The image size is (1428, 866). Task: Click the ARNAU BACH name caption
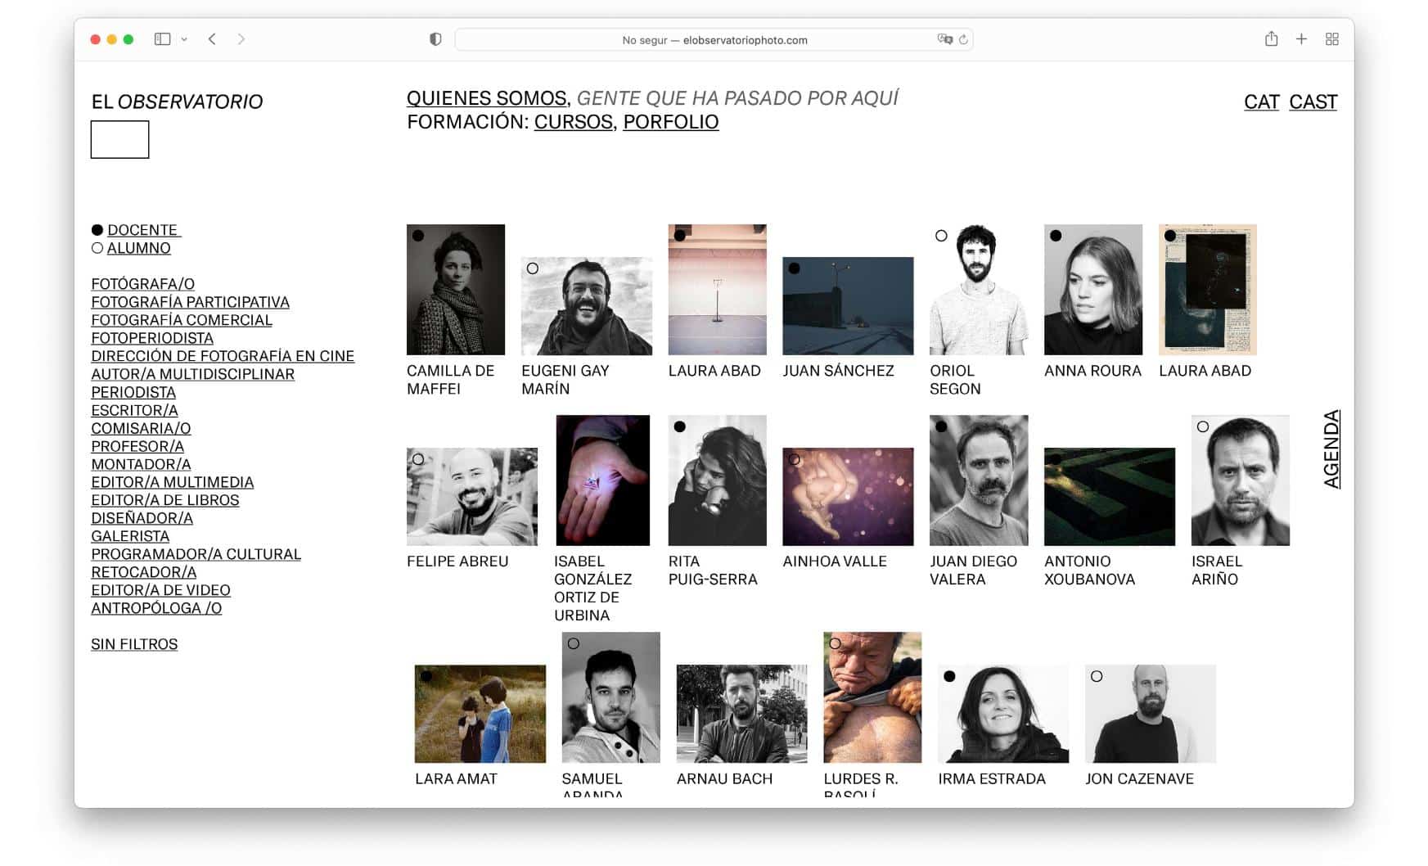(724, 779)
